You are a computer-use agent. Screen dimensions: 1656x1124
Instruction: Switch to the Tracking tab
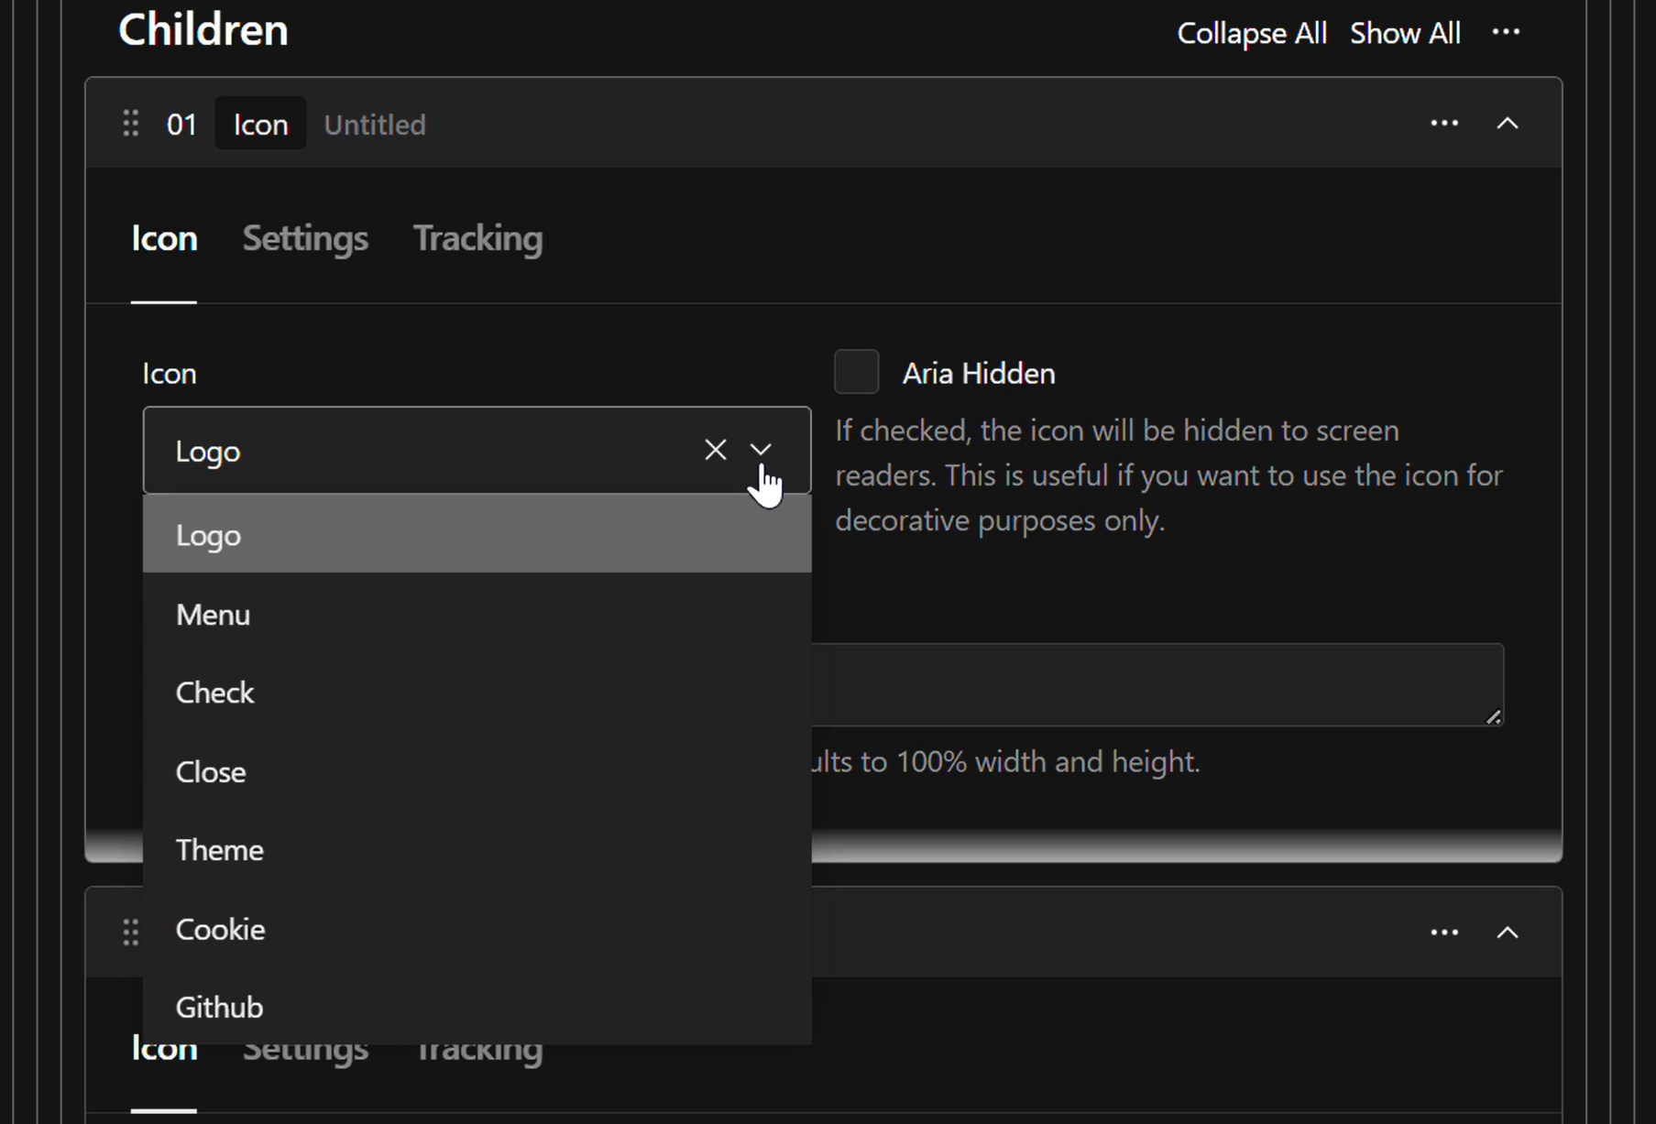[x=477, y=238]
